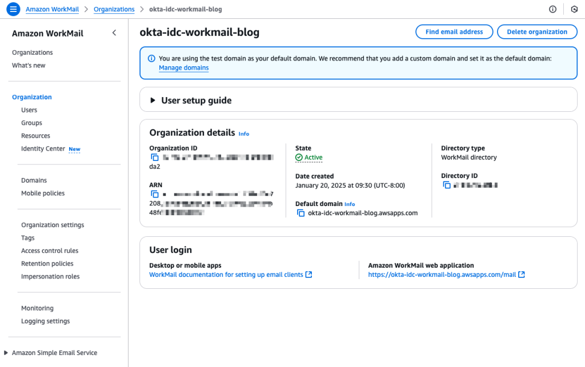Copy the Directory ID value
Screen dimensions: 585x367
pyautogui.click(x=447, y=185)
